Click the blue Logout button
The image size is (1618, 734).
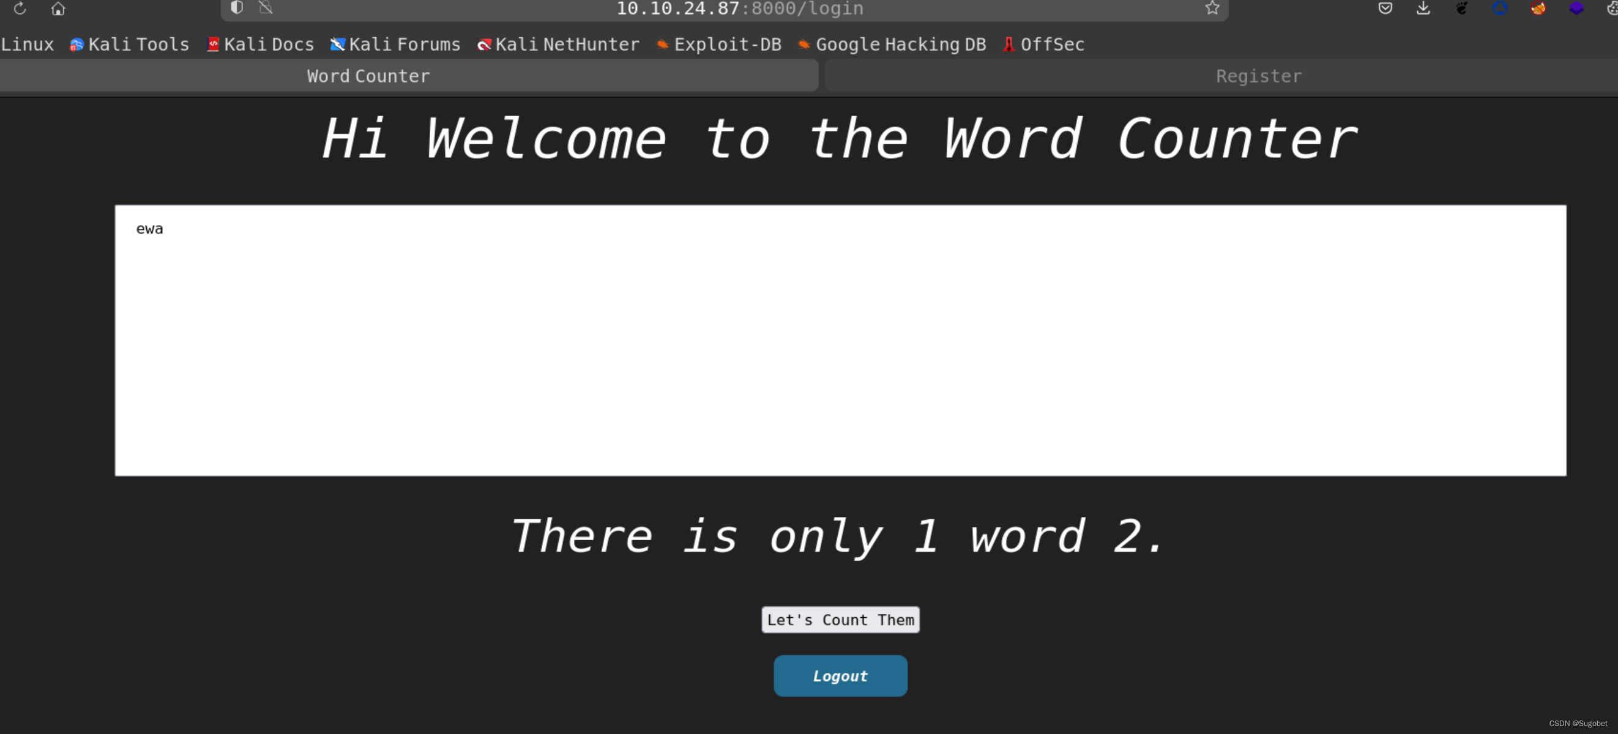tap(840, 677)
